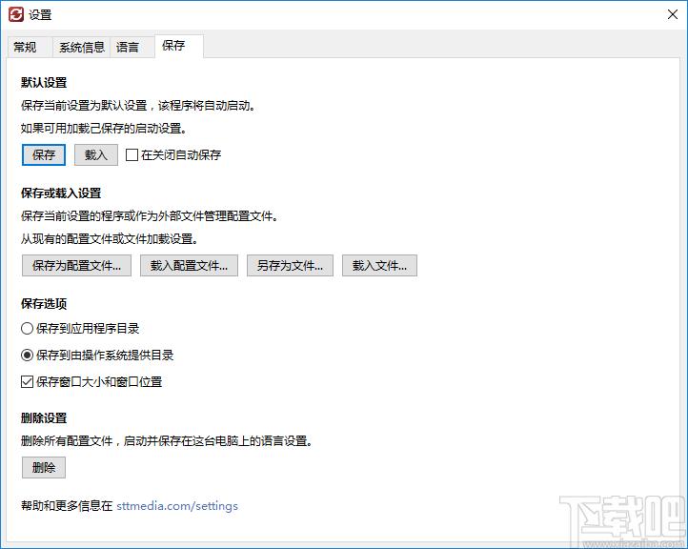
Task: Click the 保存 button under 默认设置
Action: pyautogui.click(x=44, y=155)
